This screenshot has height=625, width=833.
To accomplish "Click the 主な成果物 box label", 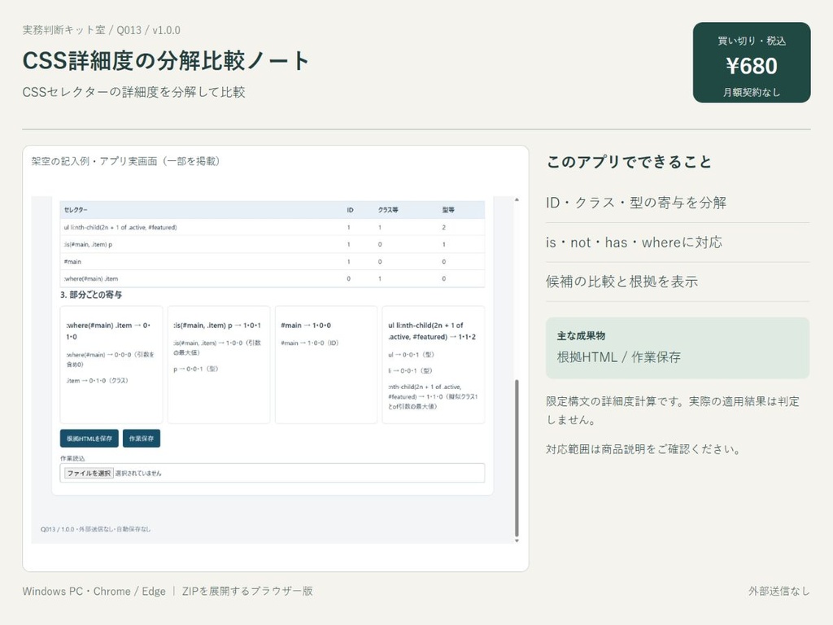I will [581, 336].
